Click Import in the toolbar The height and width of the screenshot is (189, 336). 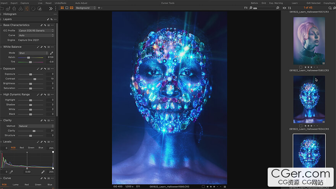[x=4, y=3]
